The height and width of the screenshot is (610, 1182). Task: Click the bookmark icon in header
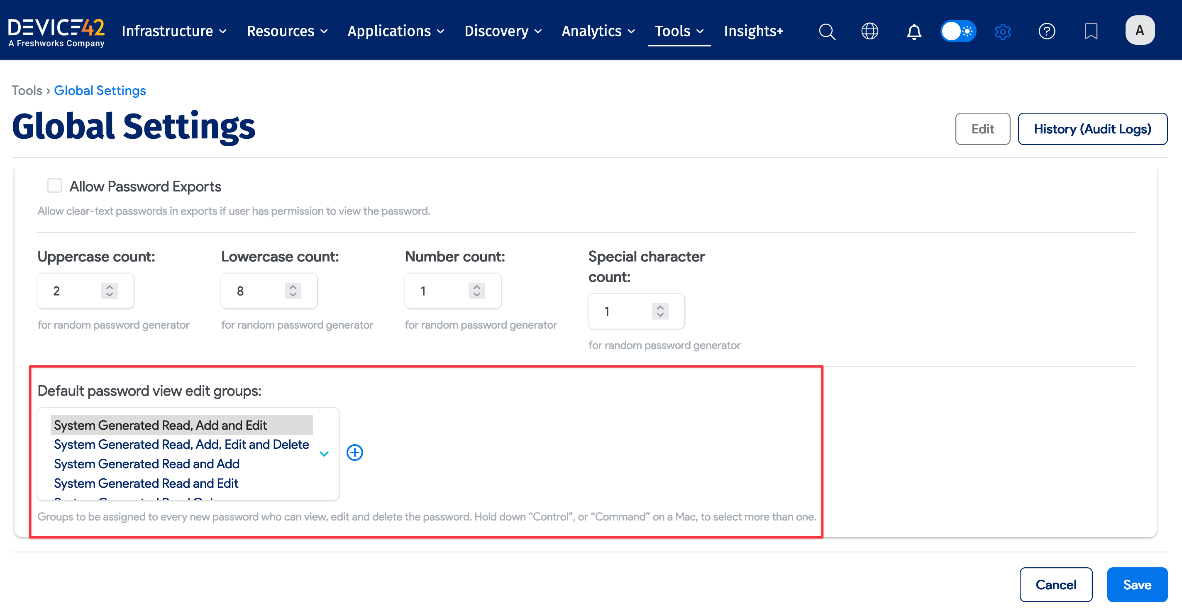click(1091, 31)
